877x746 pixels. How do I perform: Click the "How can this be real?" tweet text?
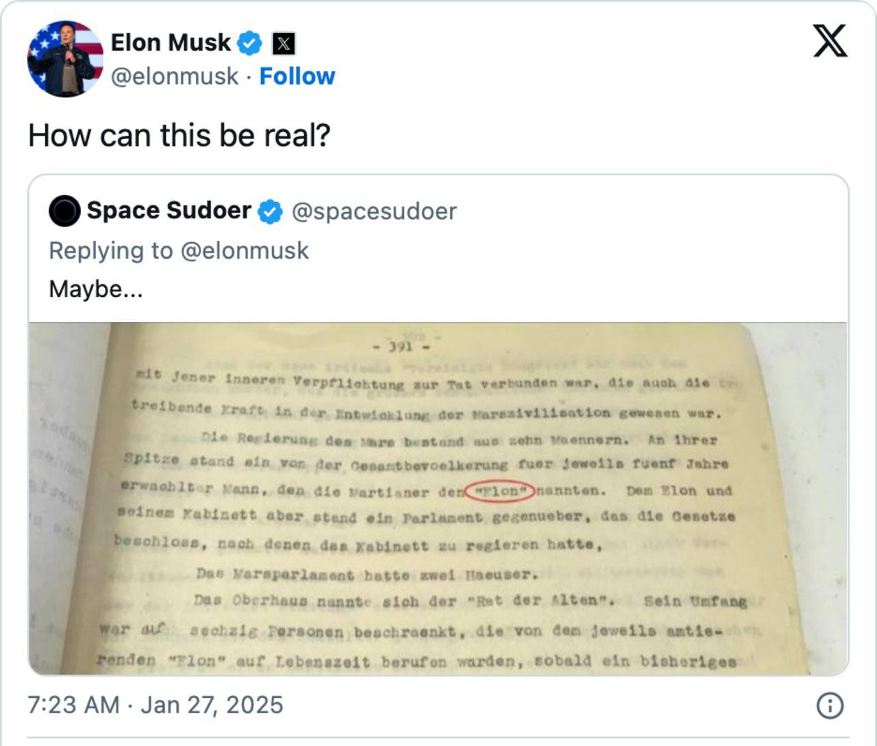tap(180, 135)
